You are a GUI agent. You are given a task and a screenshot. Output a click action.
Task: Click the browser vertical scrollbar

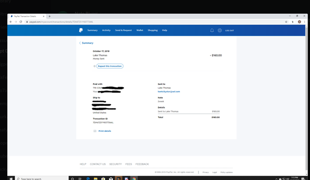(307, 98)
